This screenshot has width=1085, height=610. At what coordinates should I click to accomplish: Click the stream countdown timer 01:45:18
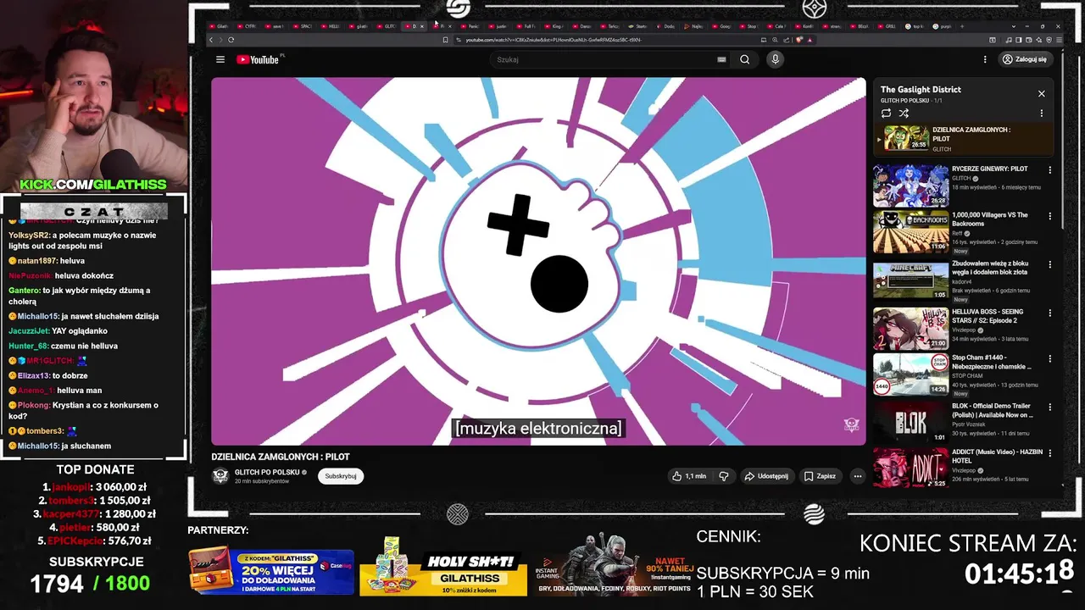coord(1020,574)
